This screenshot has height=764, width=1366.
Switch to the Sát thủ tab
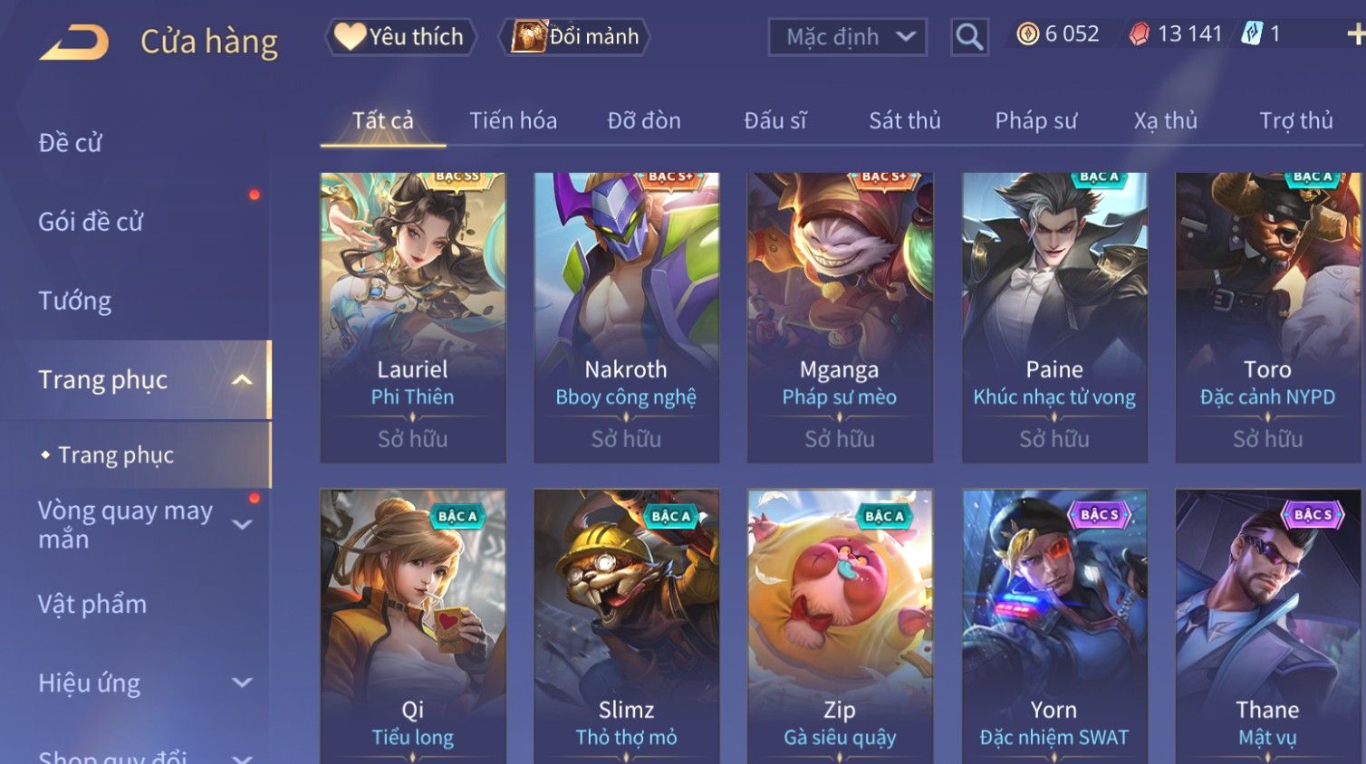[x=905, y=120]
